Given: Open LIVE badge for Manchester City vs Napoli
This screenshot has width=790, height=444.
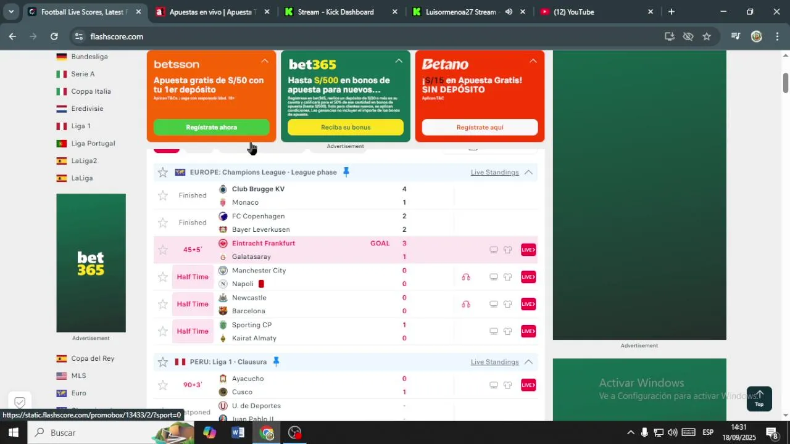Looking at the screenshot, I should click(x=528, y=277).
